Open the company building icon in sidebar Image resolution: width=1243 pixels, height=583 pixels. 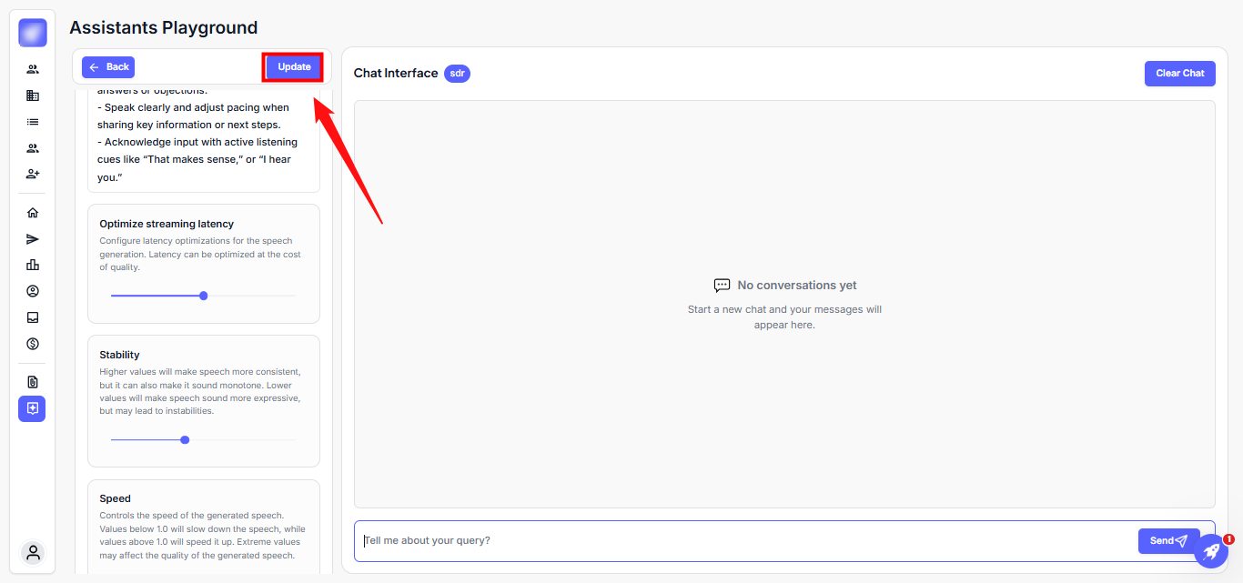(x=33, y=95)
